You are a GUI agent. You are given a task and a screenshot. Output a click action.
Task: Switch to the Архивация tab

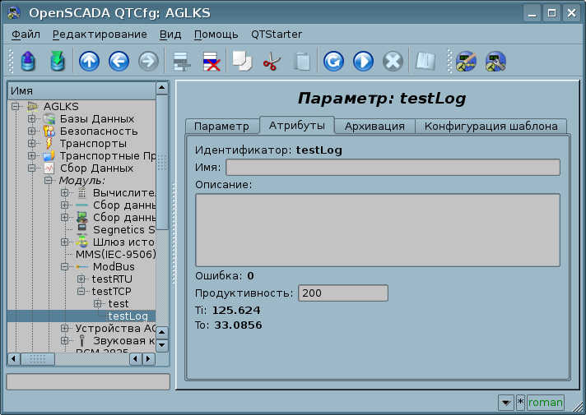coord(374,126)
